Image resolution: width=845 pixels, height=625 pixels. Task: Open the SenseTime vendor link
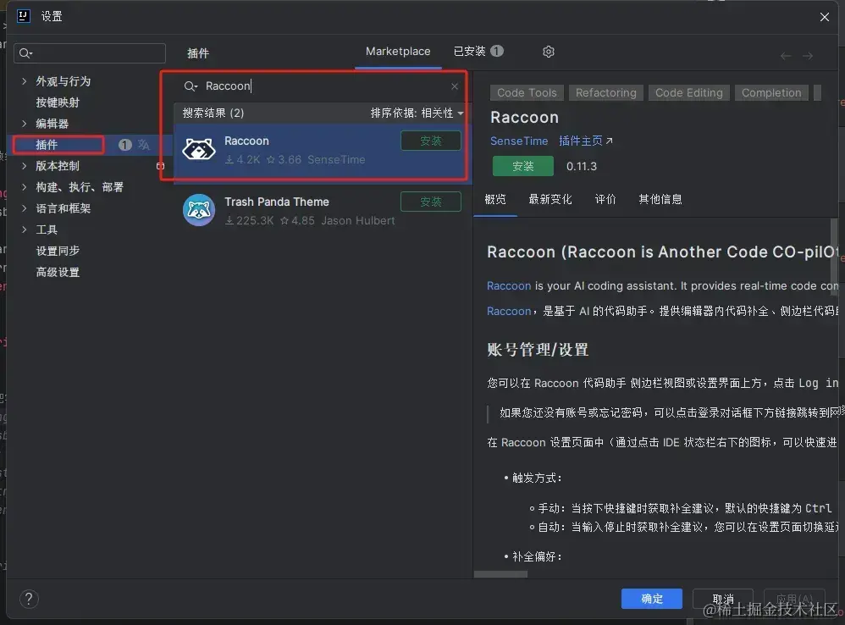click(x=518, y=141)
